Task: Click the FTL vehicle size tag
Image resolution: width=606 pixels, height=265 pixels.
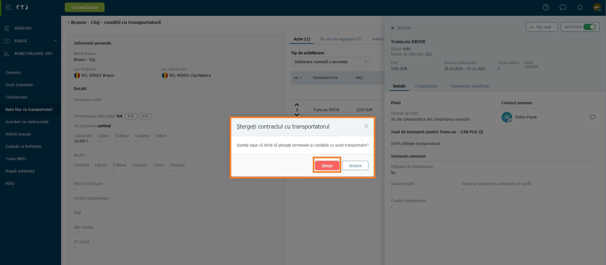Action: coord(131,116)
